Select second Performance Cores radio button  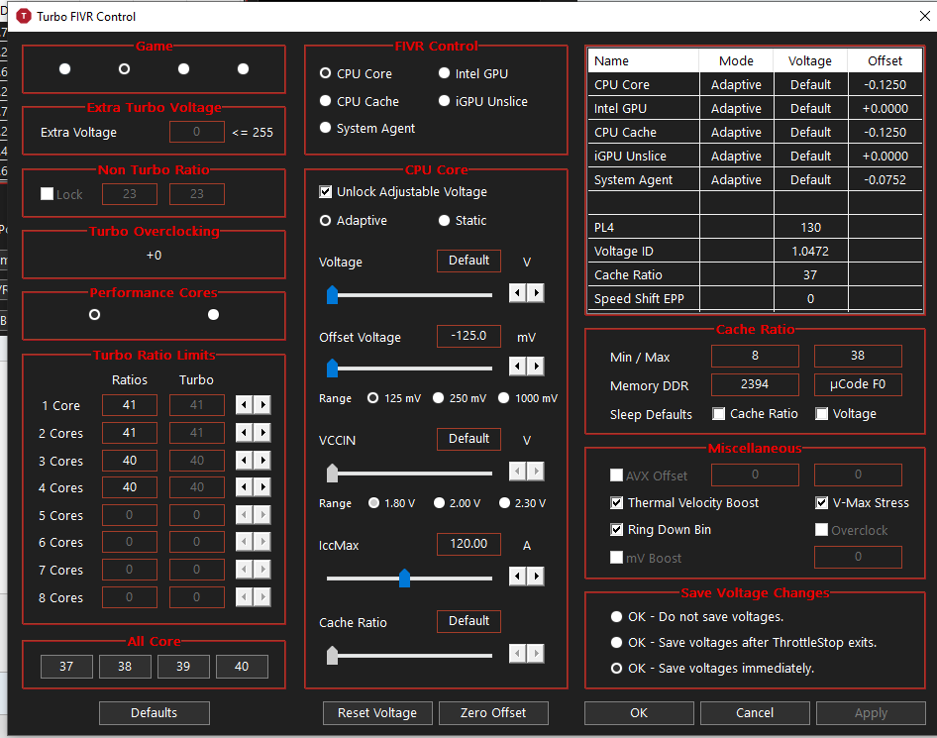[x=213, y=314]
